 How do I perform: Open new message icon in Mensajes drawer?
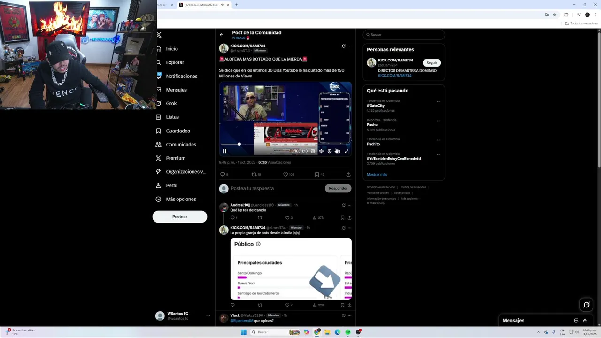[x=576, y=321]
